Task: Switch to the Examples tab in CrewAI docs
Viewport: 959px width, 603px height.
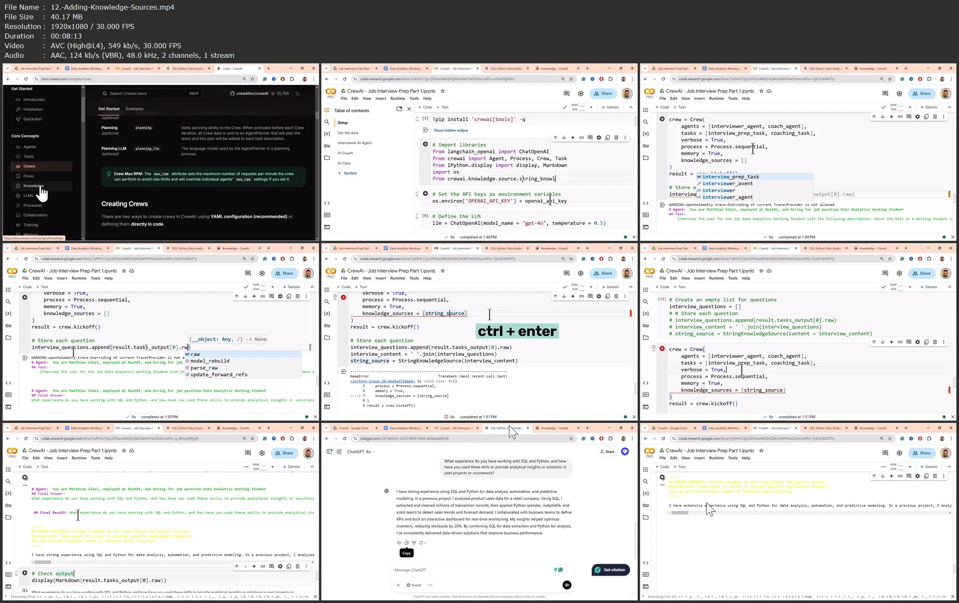Action: pyautogui.click(x=135, y=109)
